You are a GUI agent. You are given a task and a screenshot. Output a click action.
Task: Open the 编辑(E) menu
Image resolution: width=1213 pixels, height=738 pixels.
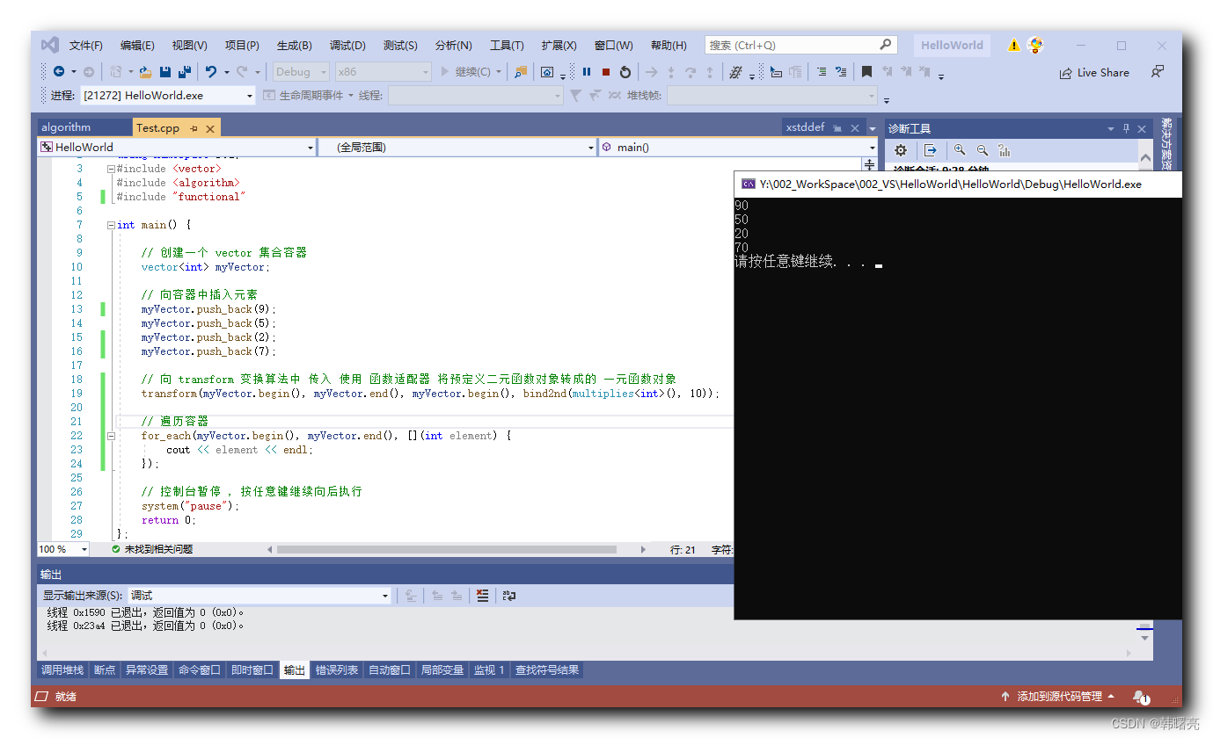coord(137,46)
